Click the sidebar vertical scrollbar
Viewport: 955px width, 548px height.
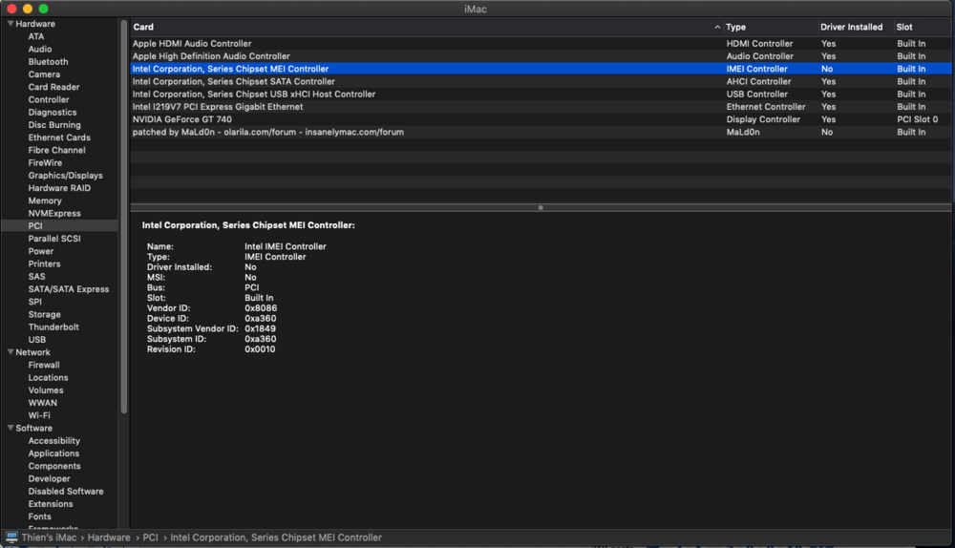(124, 220)
